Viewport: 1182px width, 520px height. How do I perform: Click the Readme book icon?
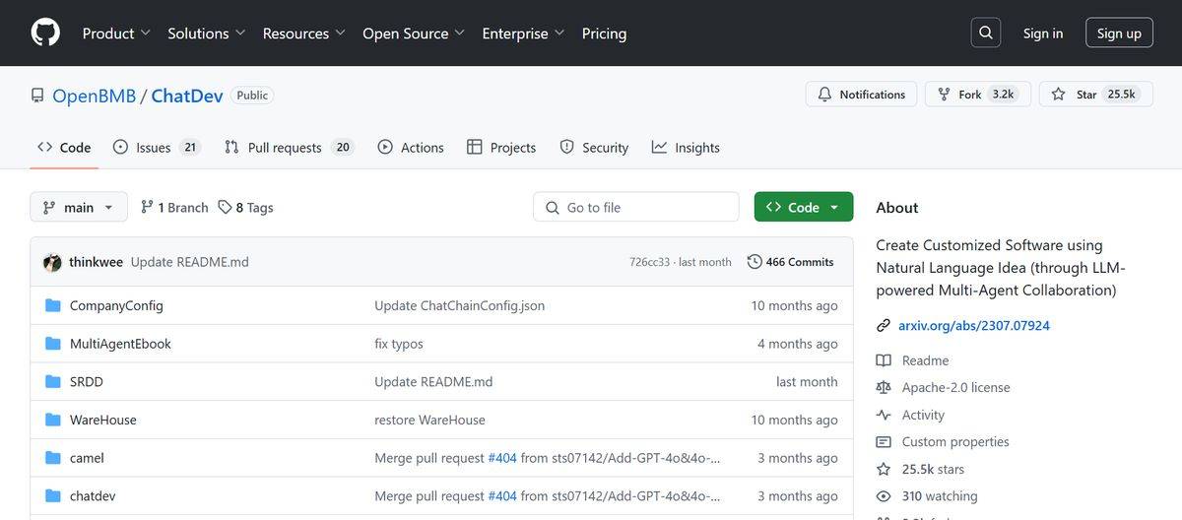coord(884,360)
